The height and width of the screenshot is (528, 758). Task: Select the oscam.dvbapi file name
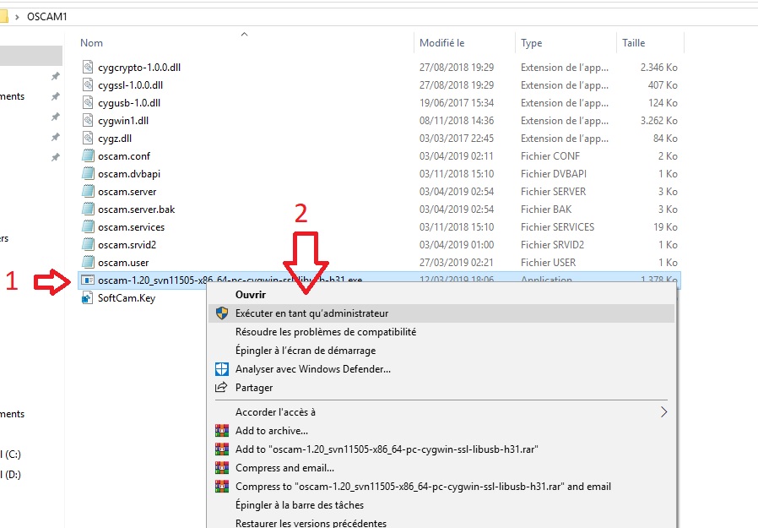tap(129, 174)
